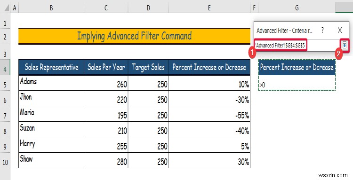
Task: Click the 10% cell in Adams row
Action: tap(209, 83)
